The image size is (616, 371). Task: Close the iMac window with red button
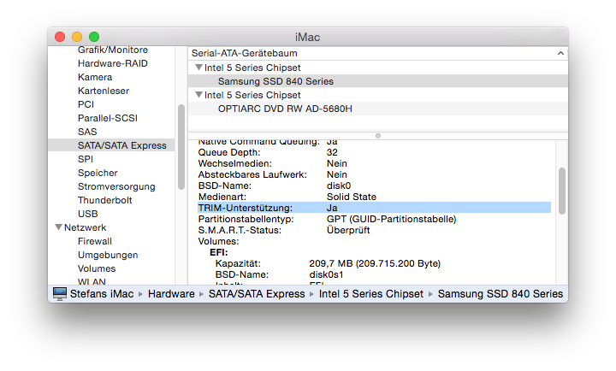point(60,37)
